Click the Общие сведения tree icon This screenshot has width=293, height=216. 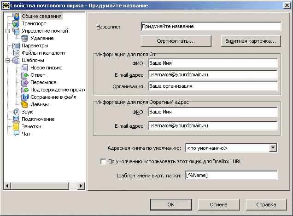(x=16, y=16)
